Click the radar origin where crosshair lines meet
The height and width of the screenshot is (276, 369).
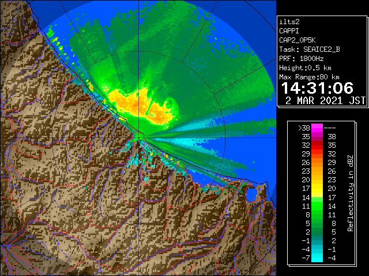139,137
